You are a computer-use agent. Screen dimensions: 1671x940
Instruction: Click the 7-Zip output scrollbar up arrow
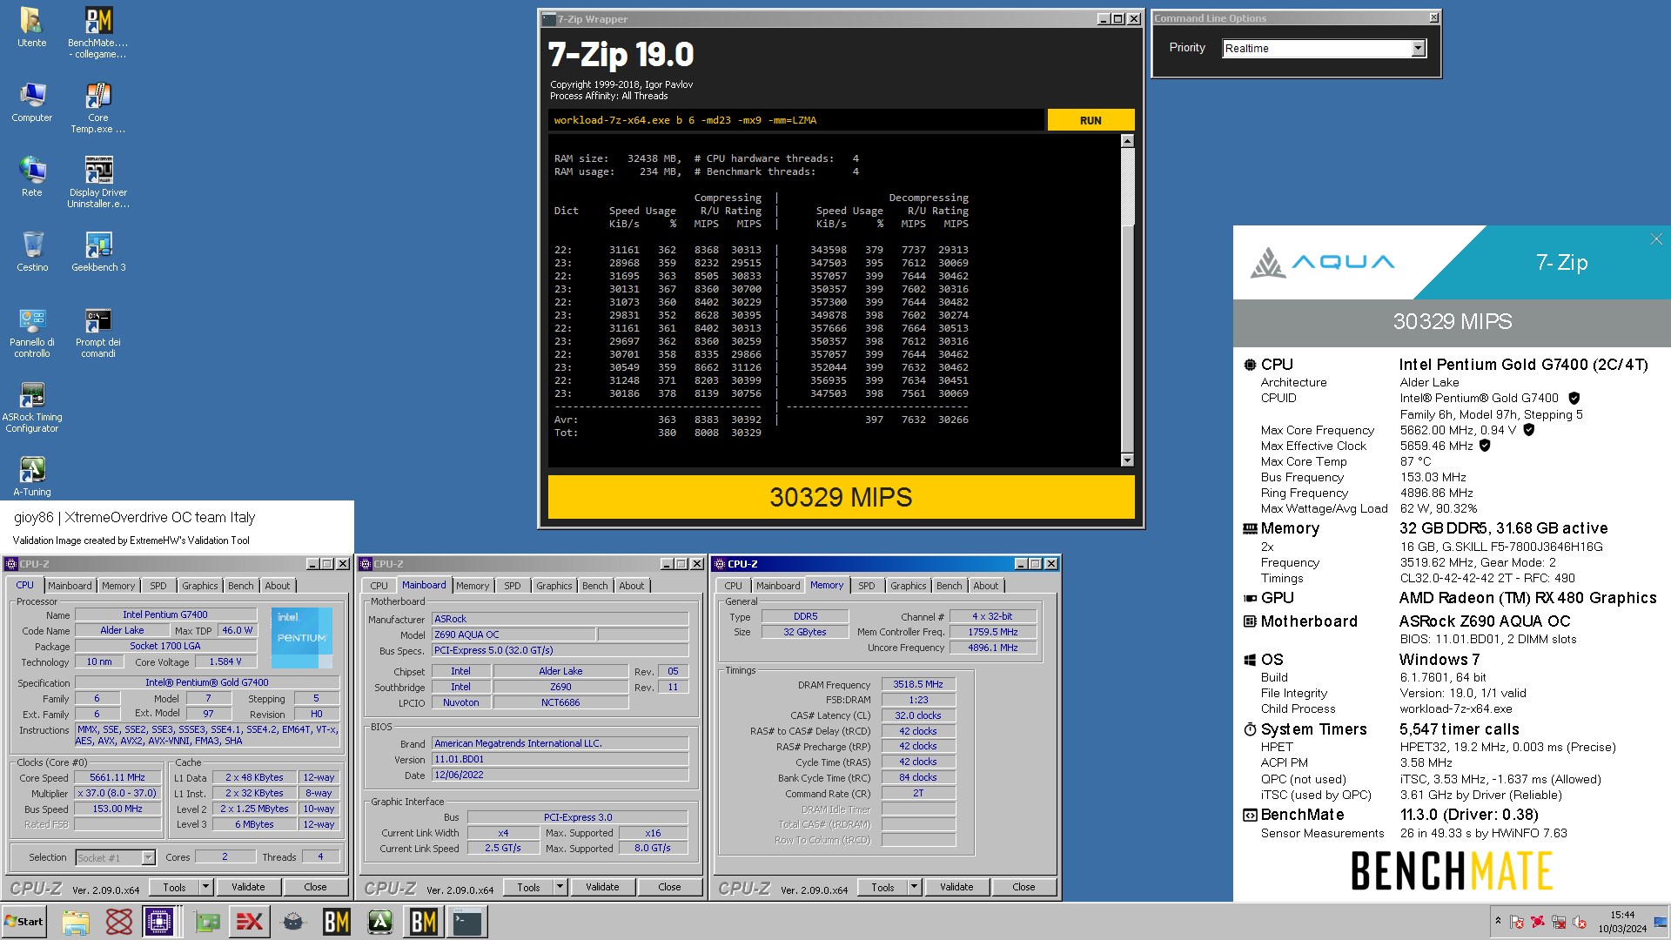coord(1127,141)
